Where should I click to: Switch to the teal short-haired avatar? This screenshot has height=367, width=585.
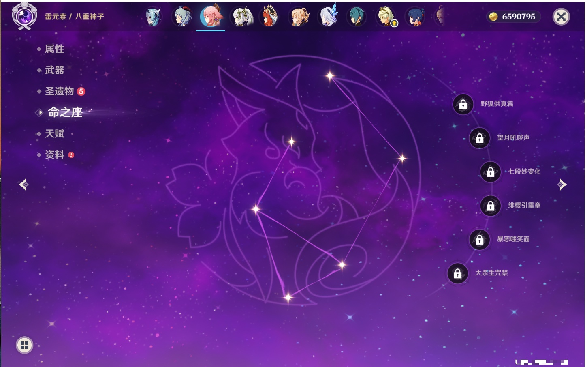click(357, 17)
